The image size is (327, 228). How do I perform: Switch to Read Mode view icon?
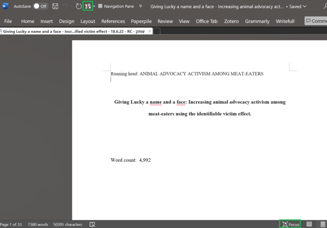click(309, 224)
